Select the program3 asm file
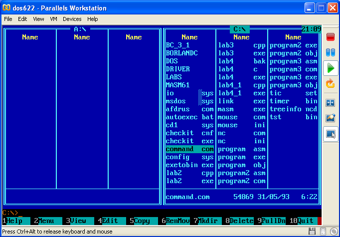 (x=293, y=61)
